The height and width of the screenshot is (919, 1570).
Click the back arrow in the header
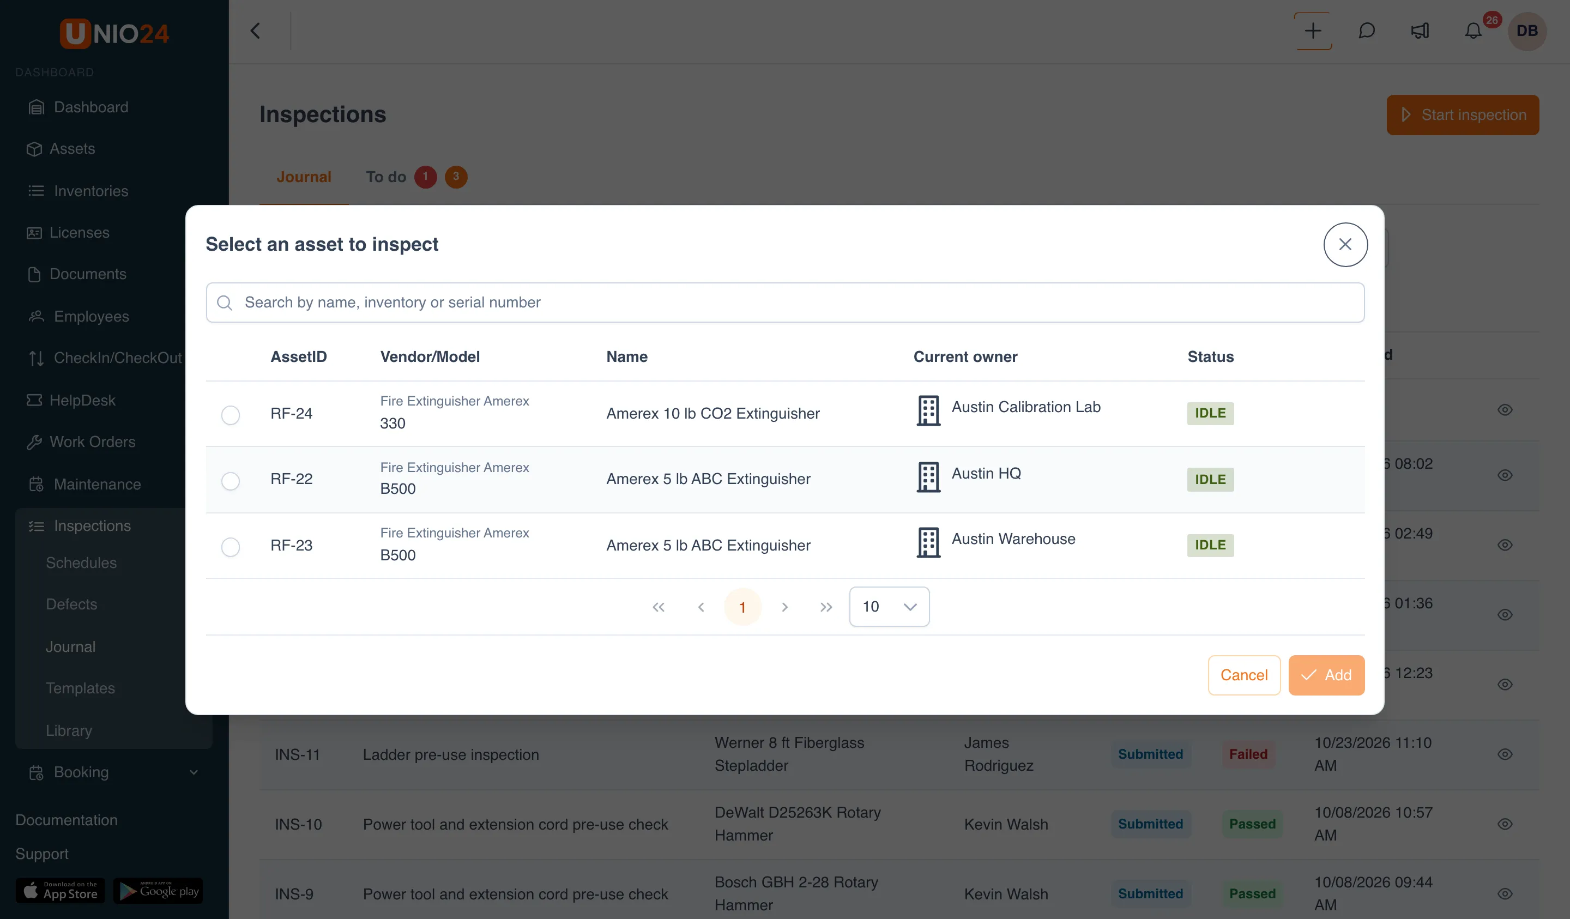255,31
